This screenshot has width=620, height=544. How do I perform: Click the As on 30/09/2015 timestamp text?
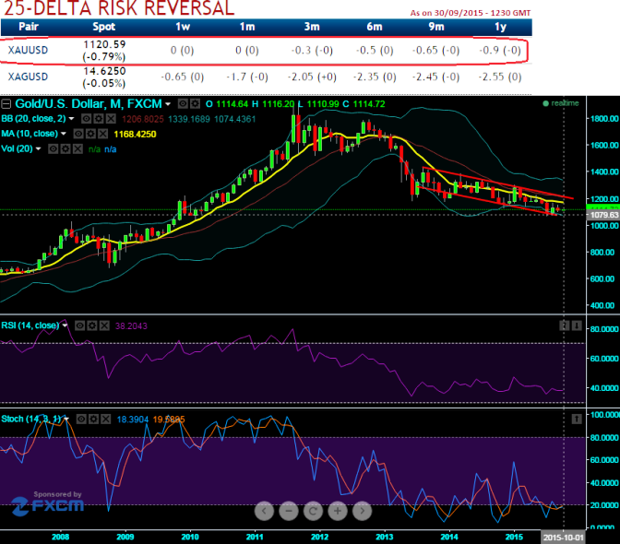[x=471, y=13]
